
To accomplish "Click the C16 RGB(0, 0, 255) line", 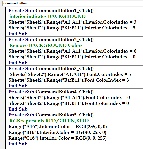I will click(x=57, y=138).
